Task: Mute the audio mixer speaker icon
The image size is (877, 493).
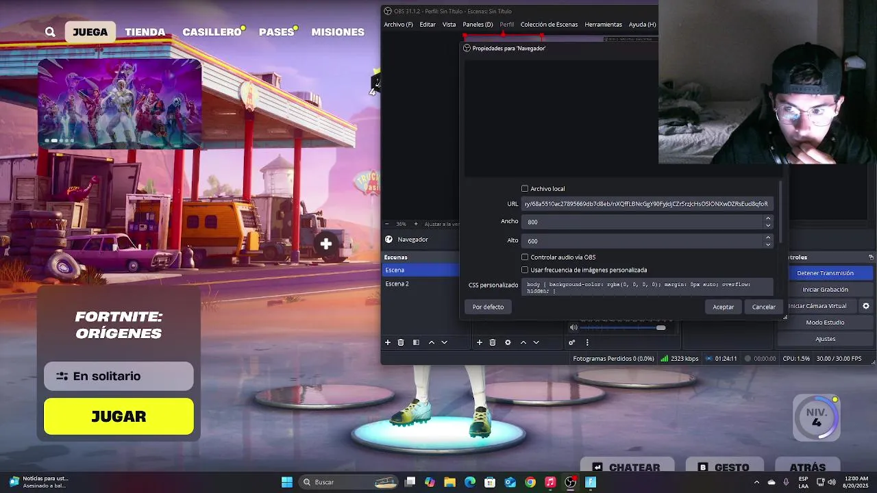Action: pos(574,327)
